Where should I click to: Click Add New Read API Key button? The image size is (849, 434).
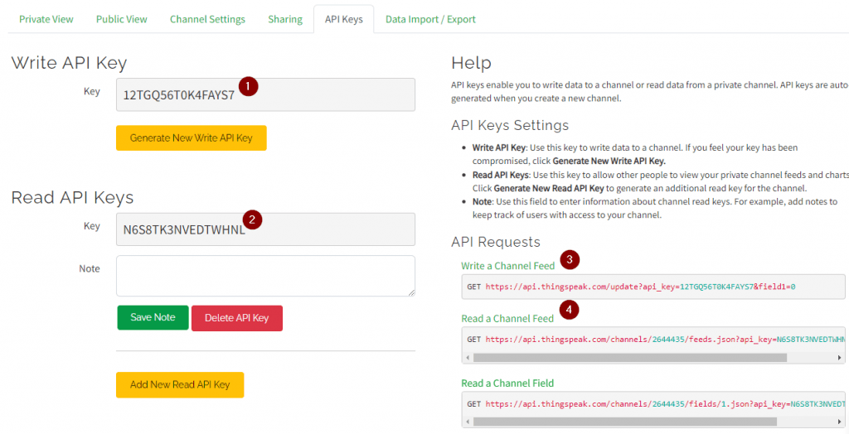[x=180, y=385]
